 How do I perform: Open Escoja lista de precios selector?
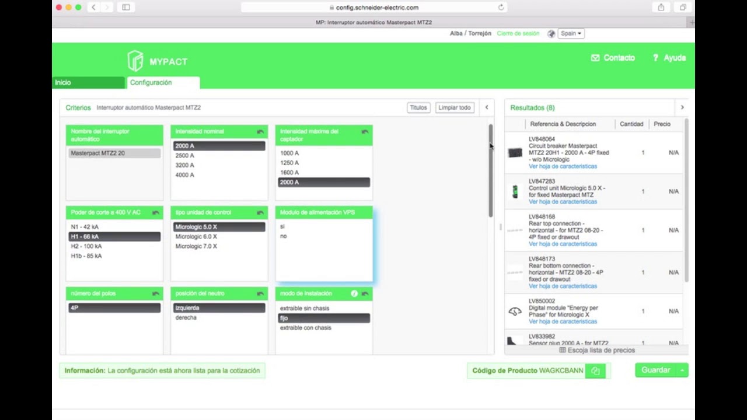pyautogui.click(x=597, y=351)
